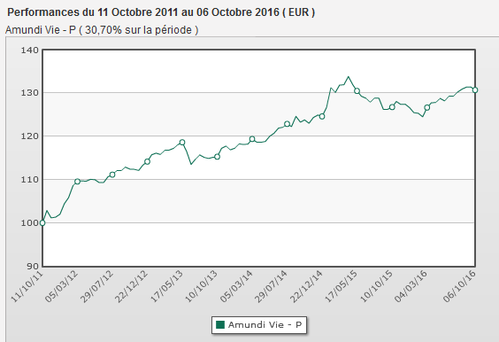Click the x-axis date label 17/05/13
This screenshot has height=342, width=499.
[166, 286]
